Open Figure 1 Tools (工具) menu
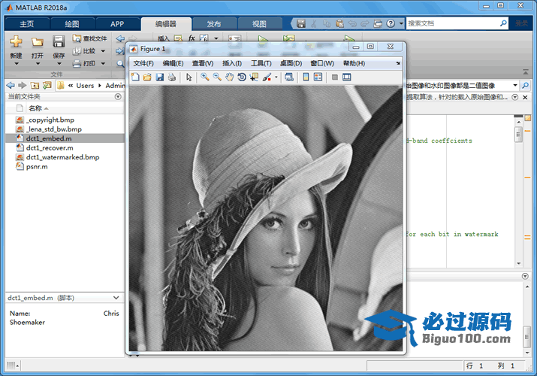The height and width of the screenshot is (376, 537). point(261,63)
